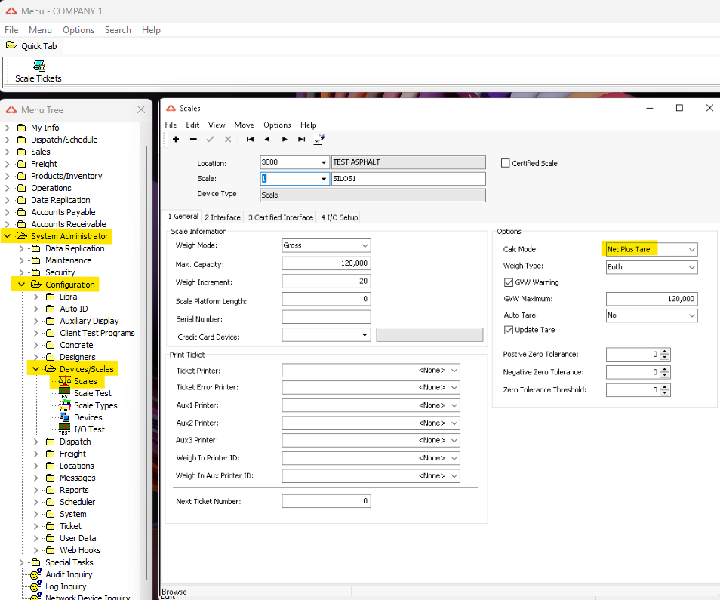
Task: Open the Options menu in main menu bar
Action: tap(78, 30)
